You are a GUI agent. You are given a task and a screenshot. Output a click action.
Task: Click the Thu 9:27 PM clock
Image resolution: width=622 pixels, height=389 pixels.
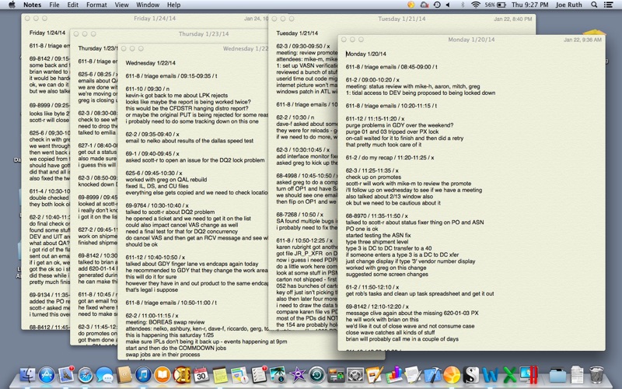[530, 5]
